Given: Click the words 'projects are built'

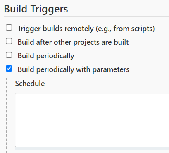Looking at the screenshot, I should pyautogui.click(x=101, y=42).
